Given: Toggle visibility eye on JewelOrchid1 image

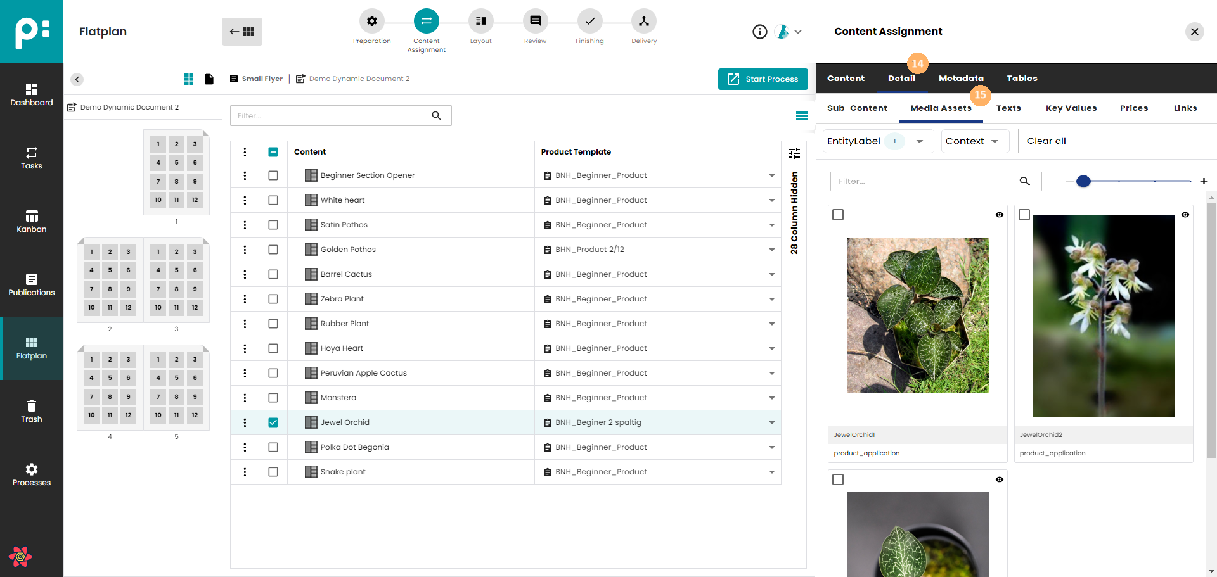Looking at the screenshot, I should coord(999,215).
